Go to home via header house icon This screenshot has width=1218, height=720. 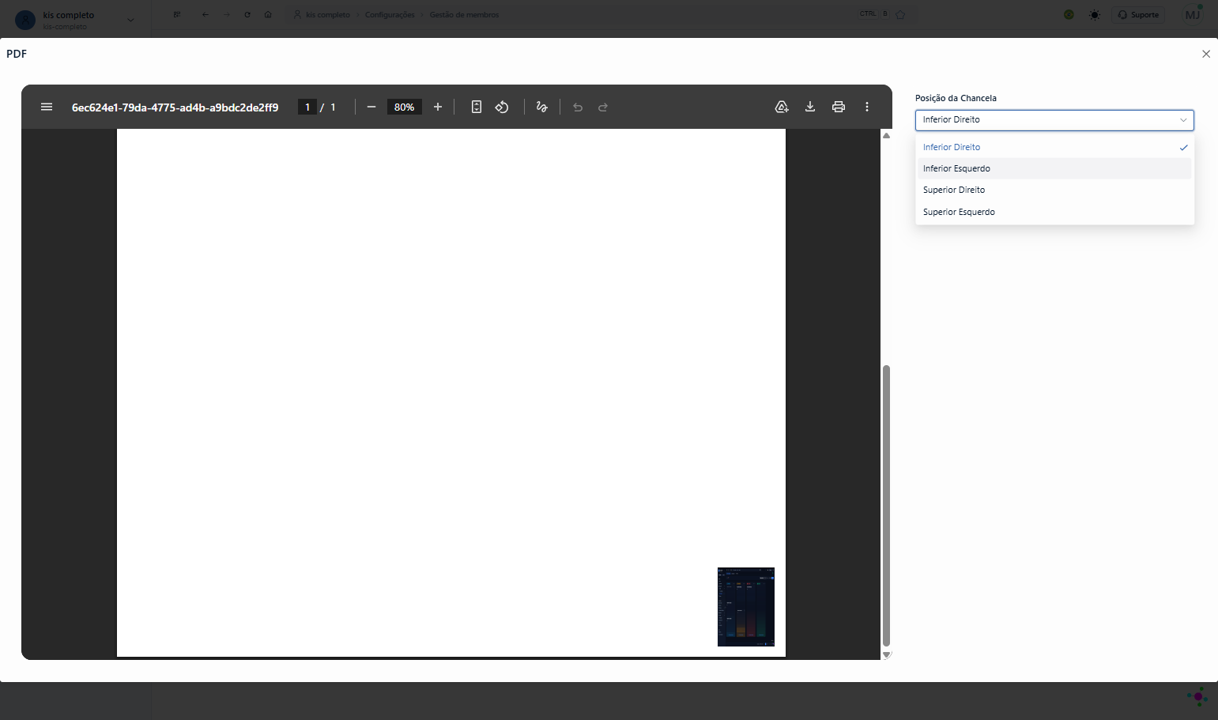coord(268,15)
